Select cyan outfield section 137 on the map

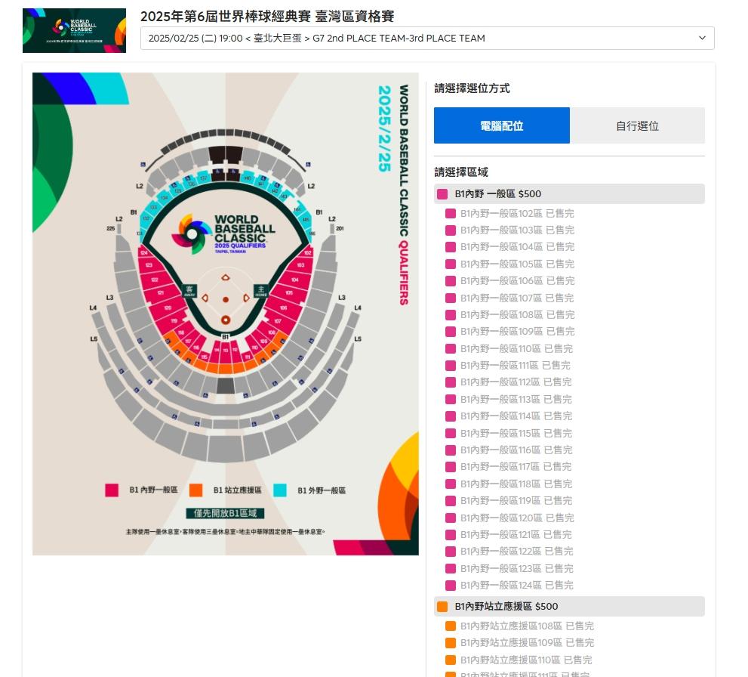pos(203,179)
